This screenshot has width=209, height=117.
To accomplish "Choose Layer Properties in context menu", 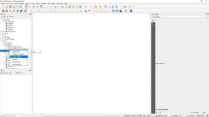I will [x=19, y=57].
